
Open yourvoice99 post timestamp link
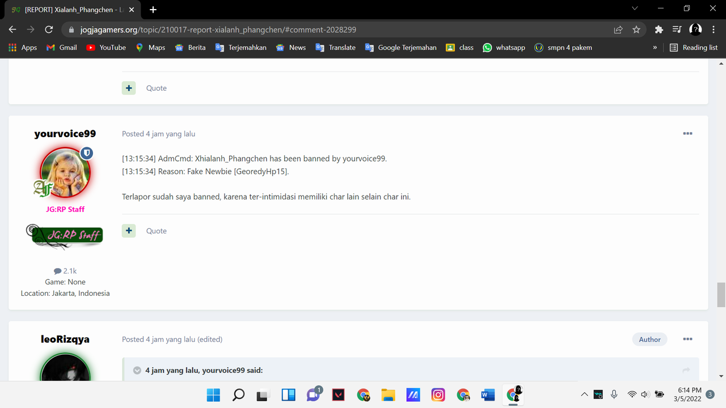158,134
